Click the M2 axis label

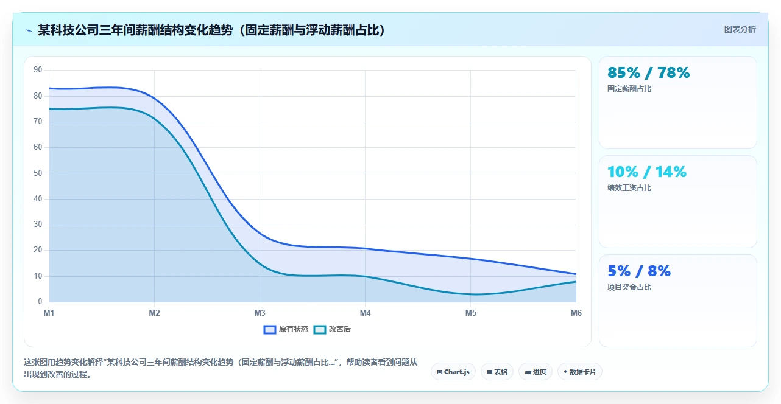click(x=154, y=313)
